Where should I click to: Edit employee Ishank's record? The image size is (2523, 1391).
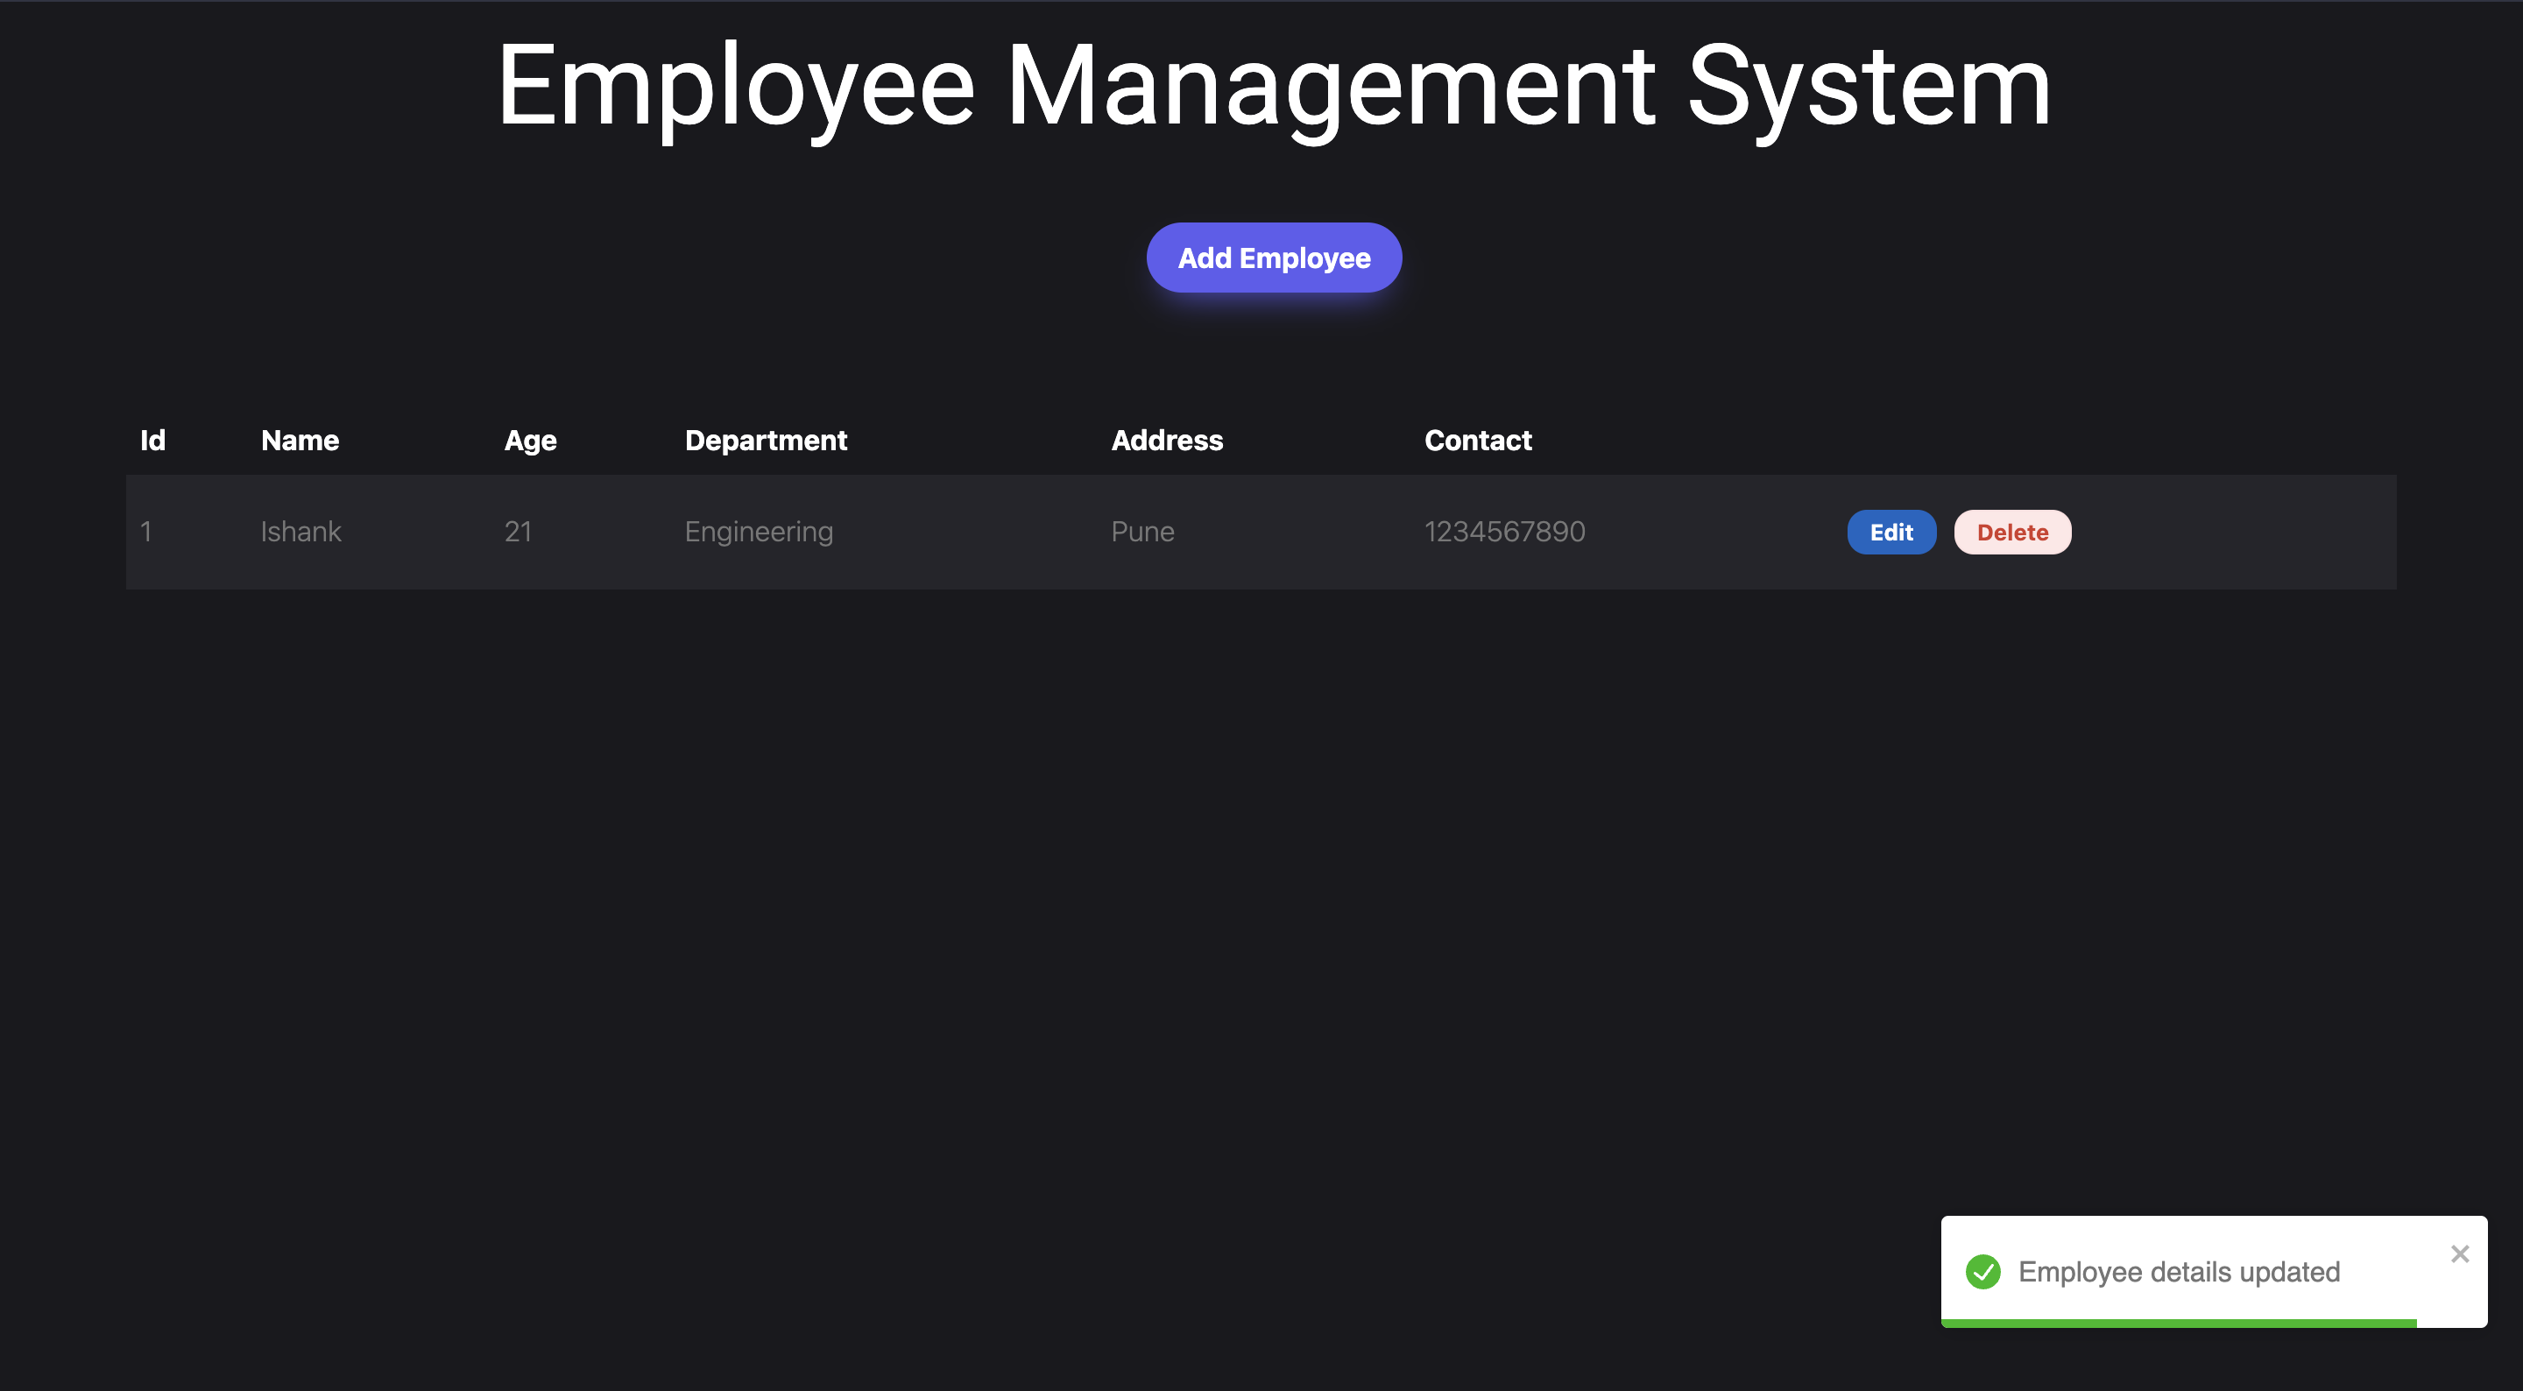tap(1890, 532)
